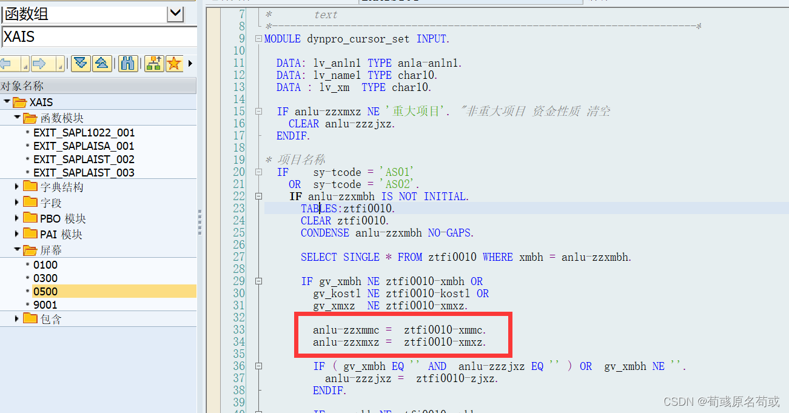
Task: Collapse the XAIS root tree node
Action: [x=7, y=102]
